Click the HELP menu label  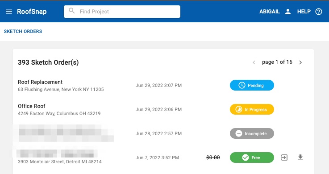[x=304, y=12]
